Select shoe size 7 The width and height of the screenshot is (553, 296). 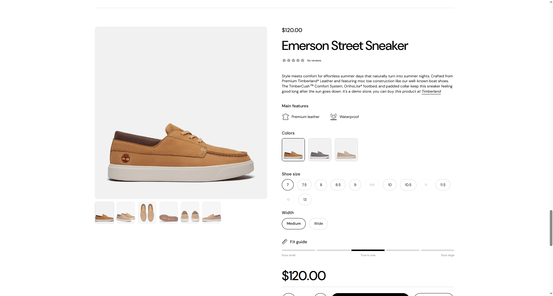pos(288,185)
